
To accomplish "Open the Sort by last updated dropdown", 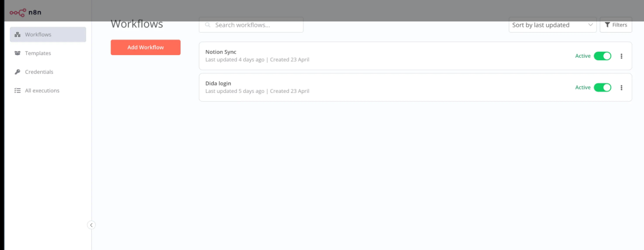I will point(552,25).
